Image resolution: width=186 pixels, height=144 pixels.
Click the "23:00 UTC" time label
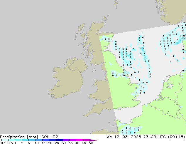154,137
